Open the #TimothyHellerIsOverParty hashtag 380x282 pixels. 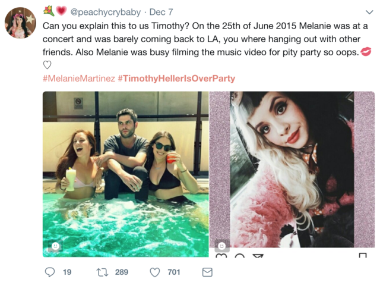pyautogui.click(x=176, y=79)
